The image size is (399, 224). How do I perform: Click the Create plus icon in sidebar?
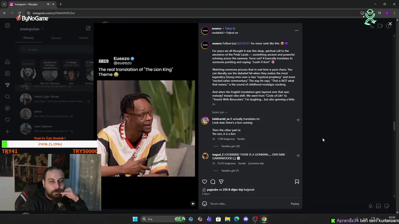coord(7,132)
